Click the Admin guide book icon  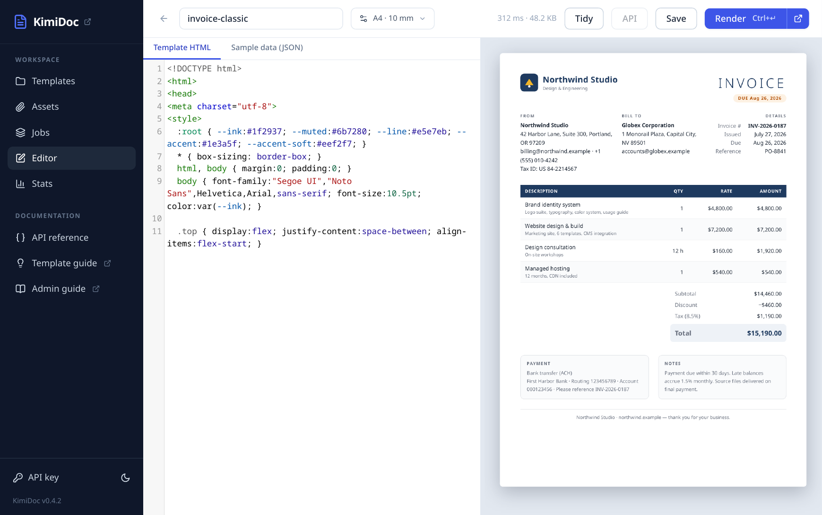point(20,288)
